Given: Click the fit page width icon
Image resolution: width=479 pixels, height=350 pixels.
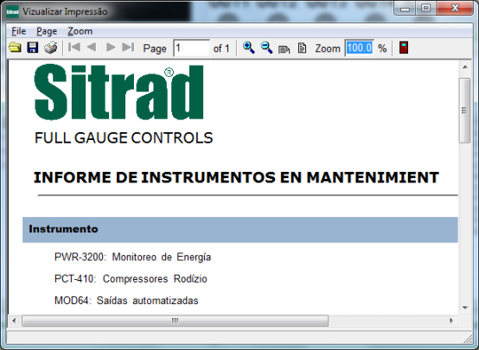Looking at the screenshot, I should [x=284, y=49].
